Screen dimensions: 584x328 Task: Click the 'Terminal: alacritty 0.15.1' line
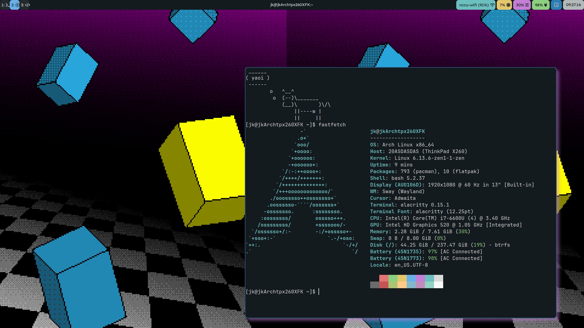click(409, 205)
